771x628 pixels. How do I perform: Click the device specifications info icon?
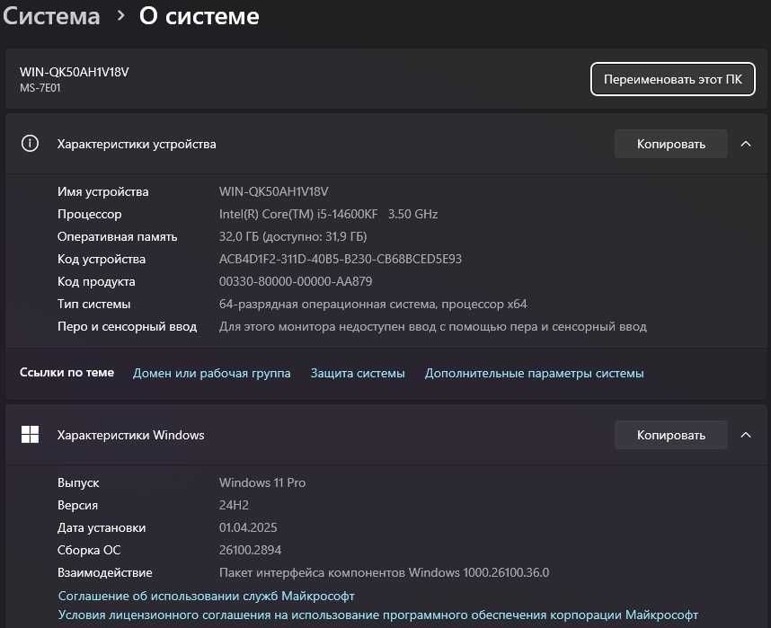pyautogui.click(x=30, y=144)
